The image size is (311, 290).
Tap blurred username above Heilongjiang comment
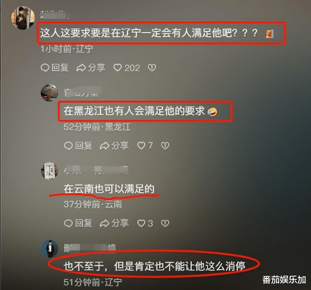coord(83,92)
